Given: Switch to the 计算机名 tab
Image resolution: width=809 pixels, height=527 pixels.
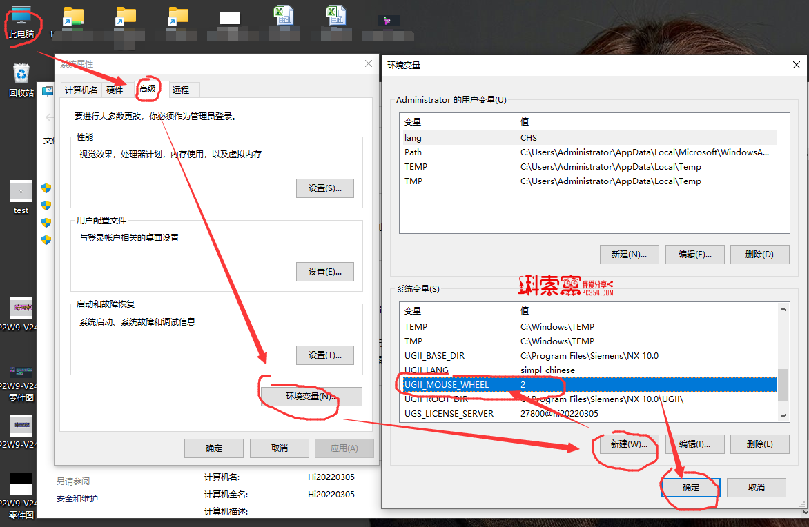Looking at the screenshot, I should tap(81, 90).
